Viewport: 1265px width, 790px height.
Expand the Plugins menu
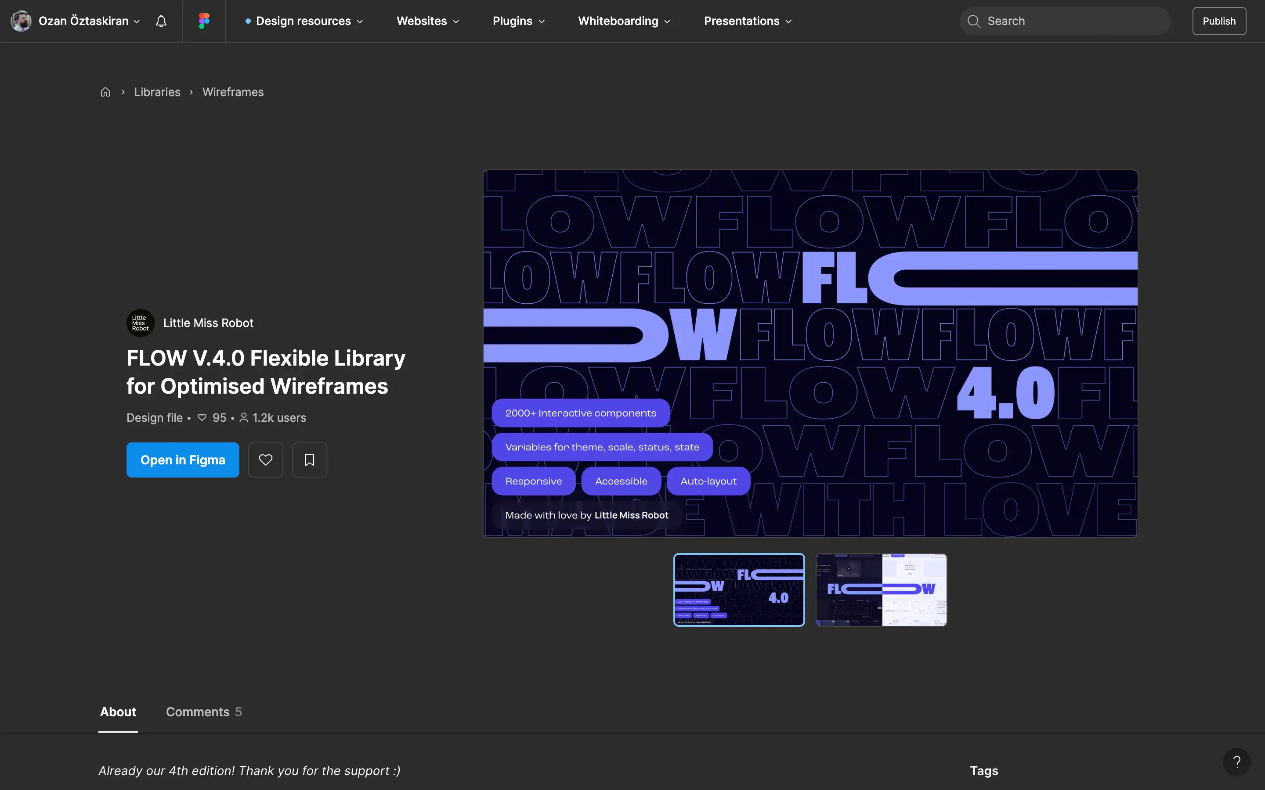pyautogui.click(x=519, y=21)
